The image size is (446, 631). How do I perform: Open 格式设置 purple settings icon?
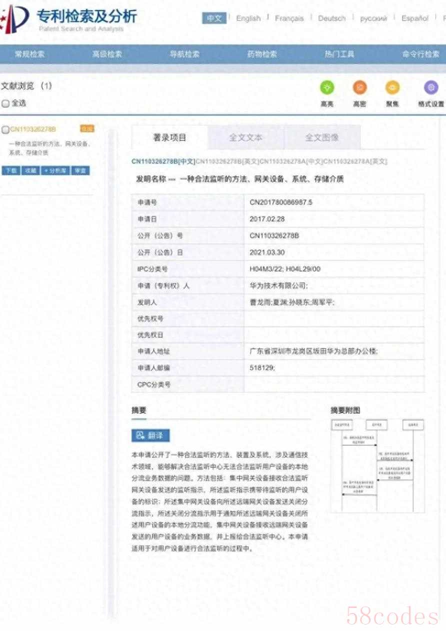(x=431, y=88)
